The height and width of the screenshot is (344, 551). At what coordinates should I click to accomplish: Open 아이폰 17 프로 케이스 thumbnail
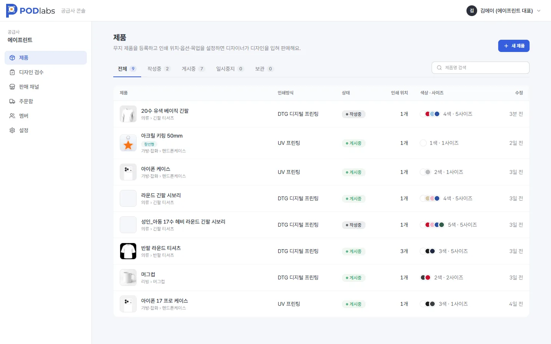coord(128,304)
